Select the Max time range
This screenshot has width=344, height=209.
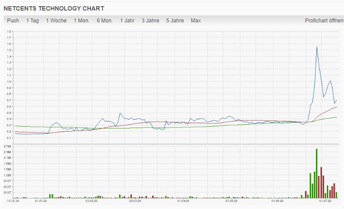click(196, 21)
